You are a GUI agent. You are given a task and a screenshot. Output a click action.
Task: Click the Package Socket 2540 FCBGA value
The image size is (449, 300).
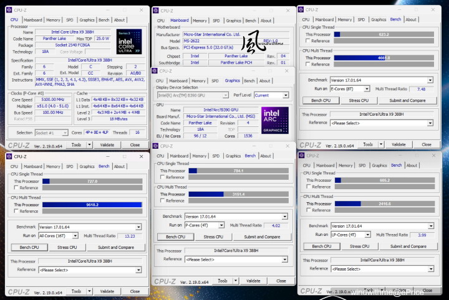pos(72,45)
